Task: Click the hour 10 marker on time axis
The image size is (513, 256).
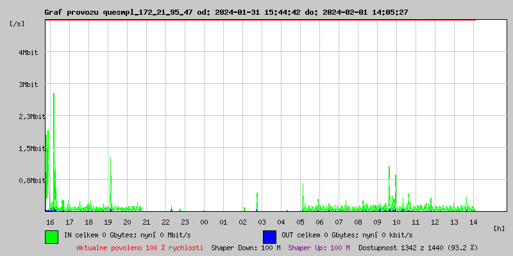Action: [396, 221]
